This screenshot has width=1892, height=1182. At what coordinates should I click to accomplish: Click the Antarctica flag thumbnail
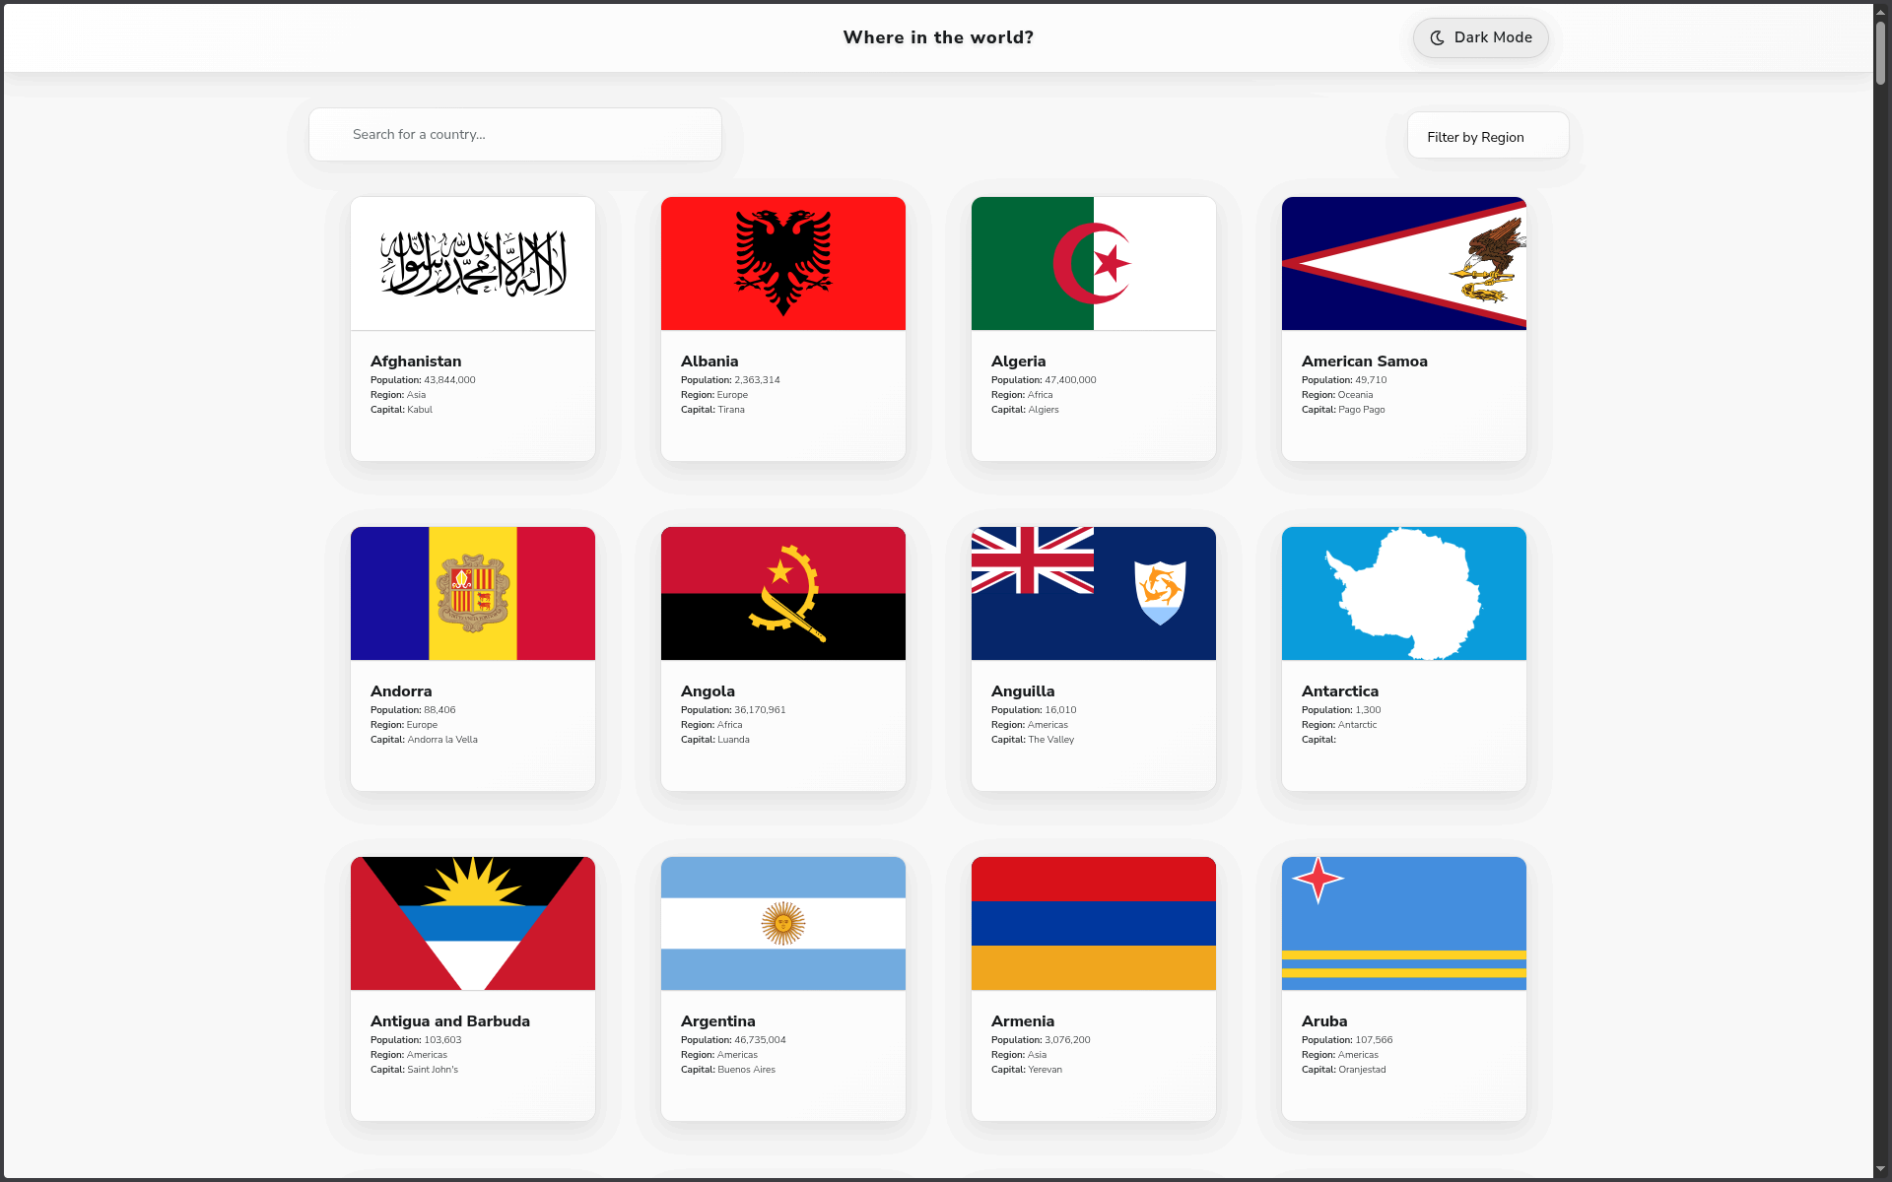(1403, 593)
